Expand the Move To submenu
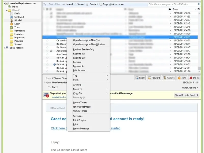This screenshot has width=204, height=153. [88, 89]
